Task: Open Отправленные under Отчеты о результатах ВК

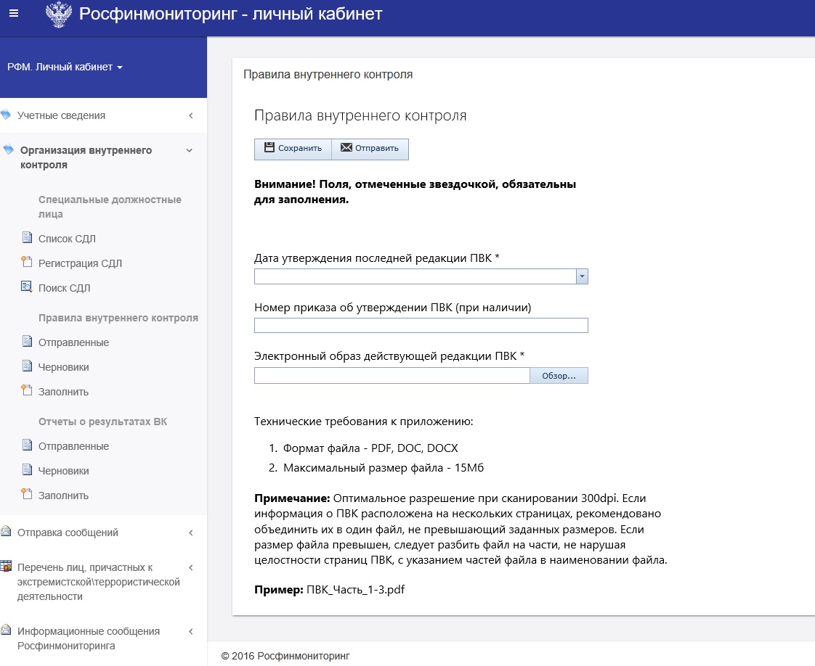Action: (74, 446)
